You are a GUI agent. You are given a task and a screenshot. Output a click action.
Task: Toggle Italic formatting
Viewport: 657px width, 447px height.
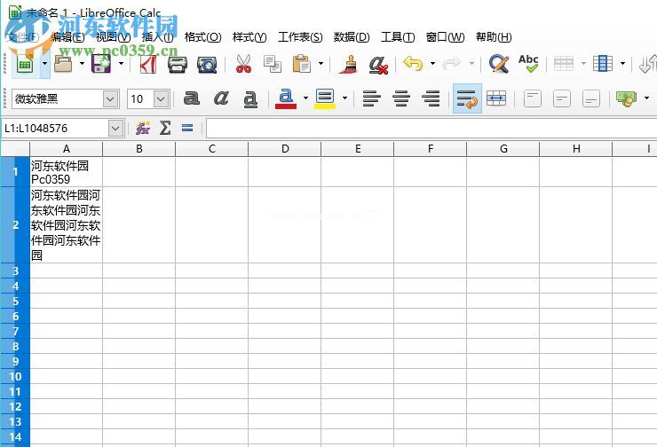pos(221,98)
